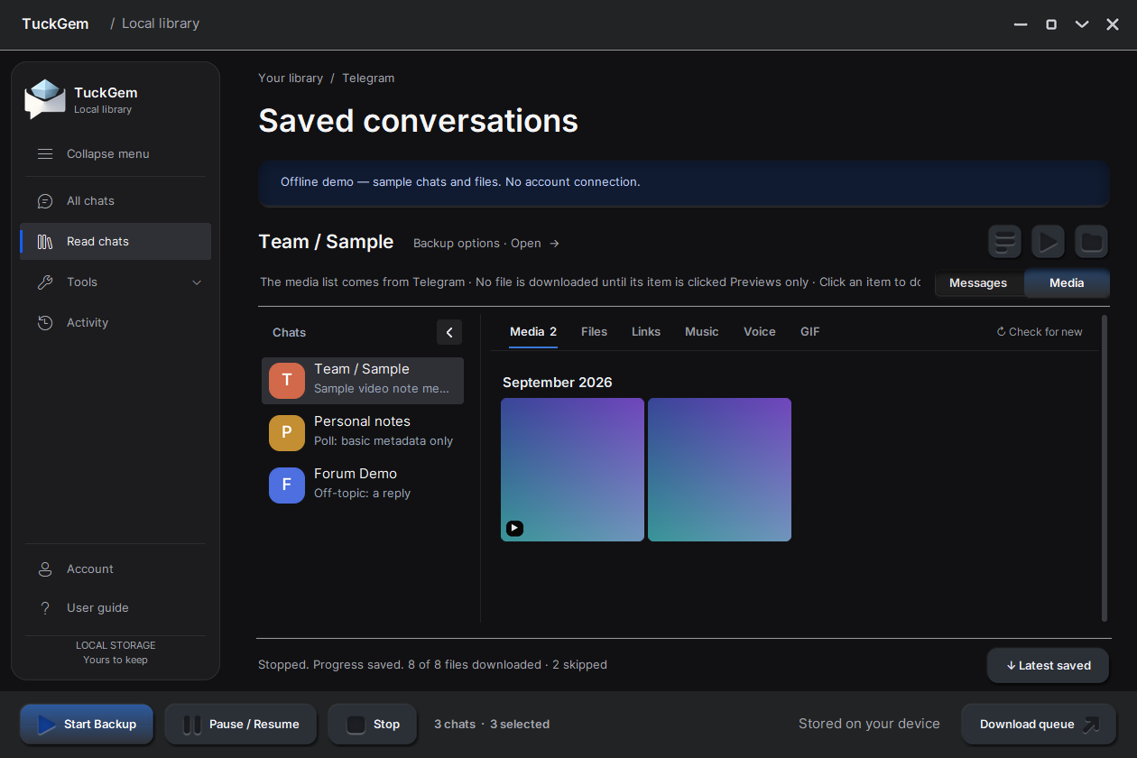
Task: Open the second media thumbnail without play badge
Action: point(719,469)
